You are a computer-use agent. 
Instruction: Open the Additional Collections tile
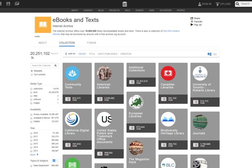pyautogui.click(x=141, y=75)
